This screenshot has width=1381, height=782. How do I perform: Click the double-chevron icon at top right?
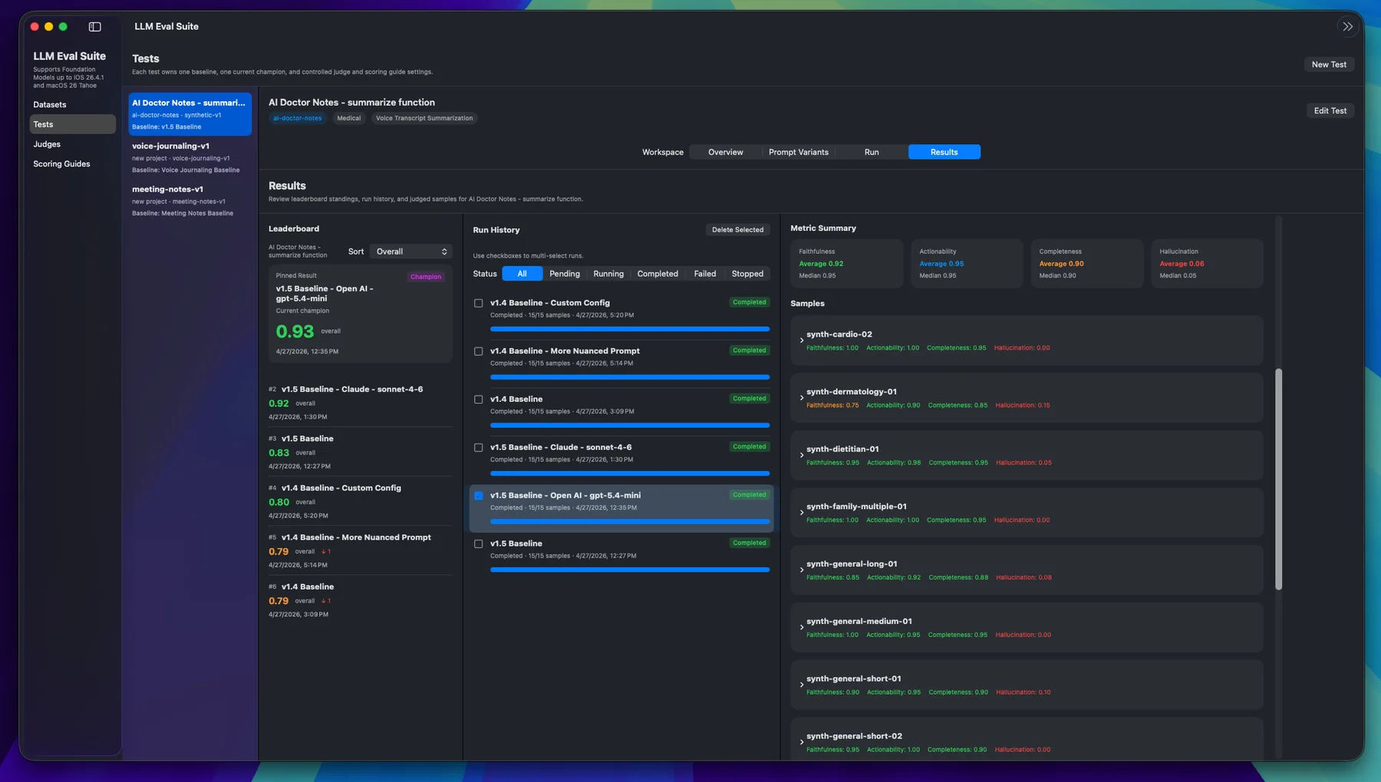pyautogui.click(x=1348, y=27)
